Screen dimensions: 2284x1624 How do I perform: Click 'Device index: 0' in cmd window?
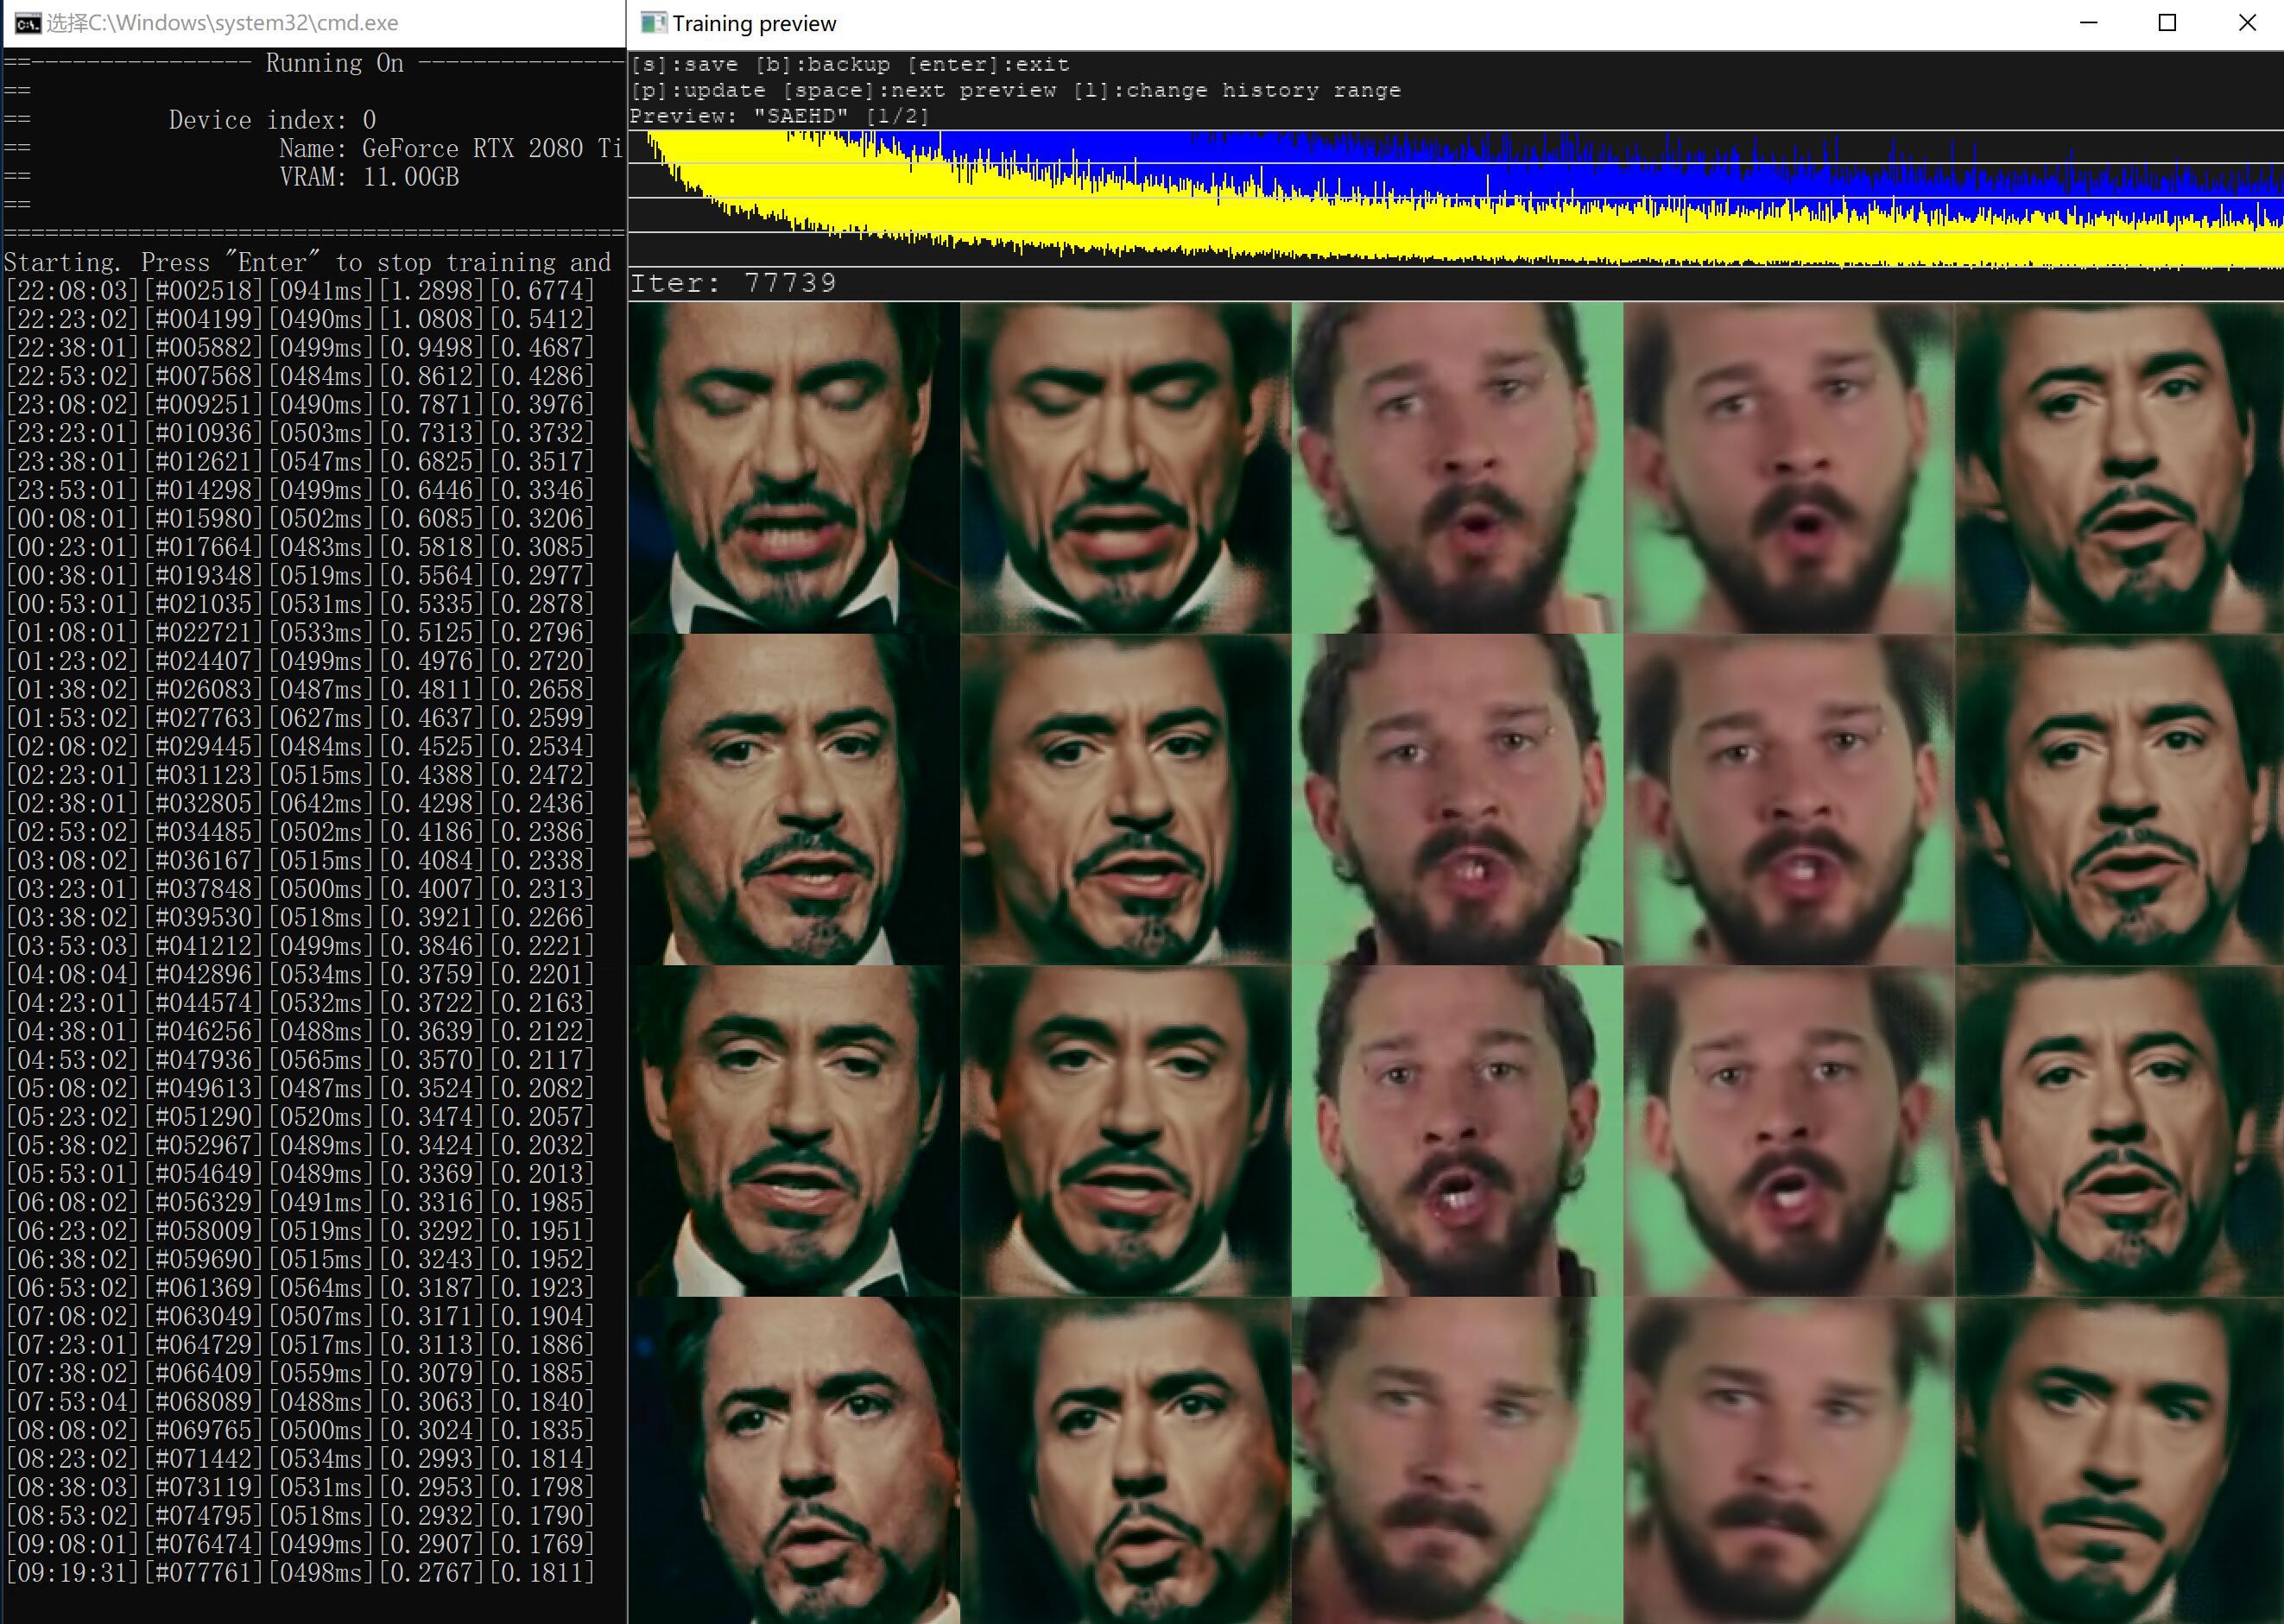(272, 120)
